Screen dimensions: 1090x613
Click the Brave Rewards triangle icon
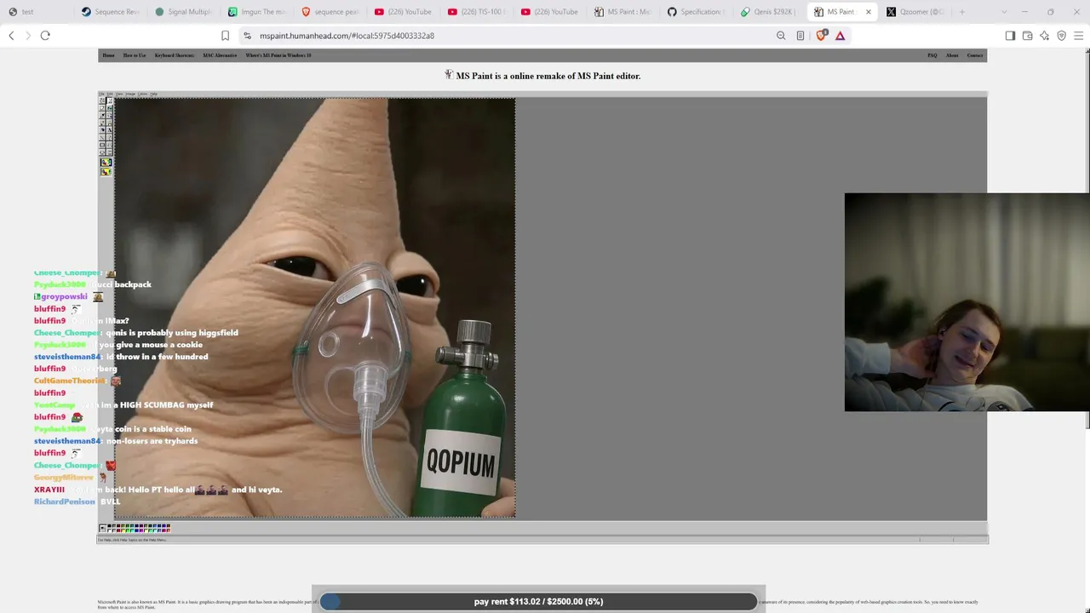pyautogui.click(x=840, y=36)
